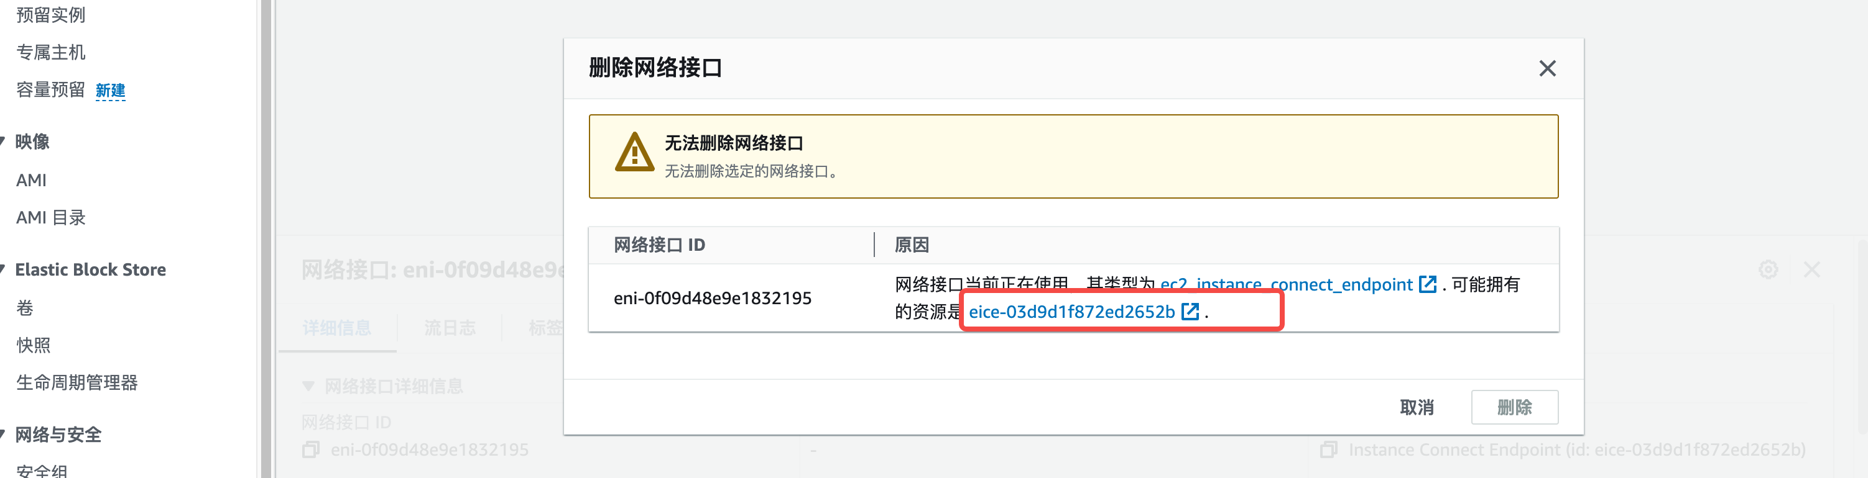Close the network interface details panel
The image size is (1868, 478).
(1811, 269)
